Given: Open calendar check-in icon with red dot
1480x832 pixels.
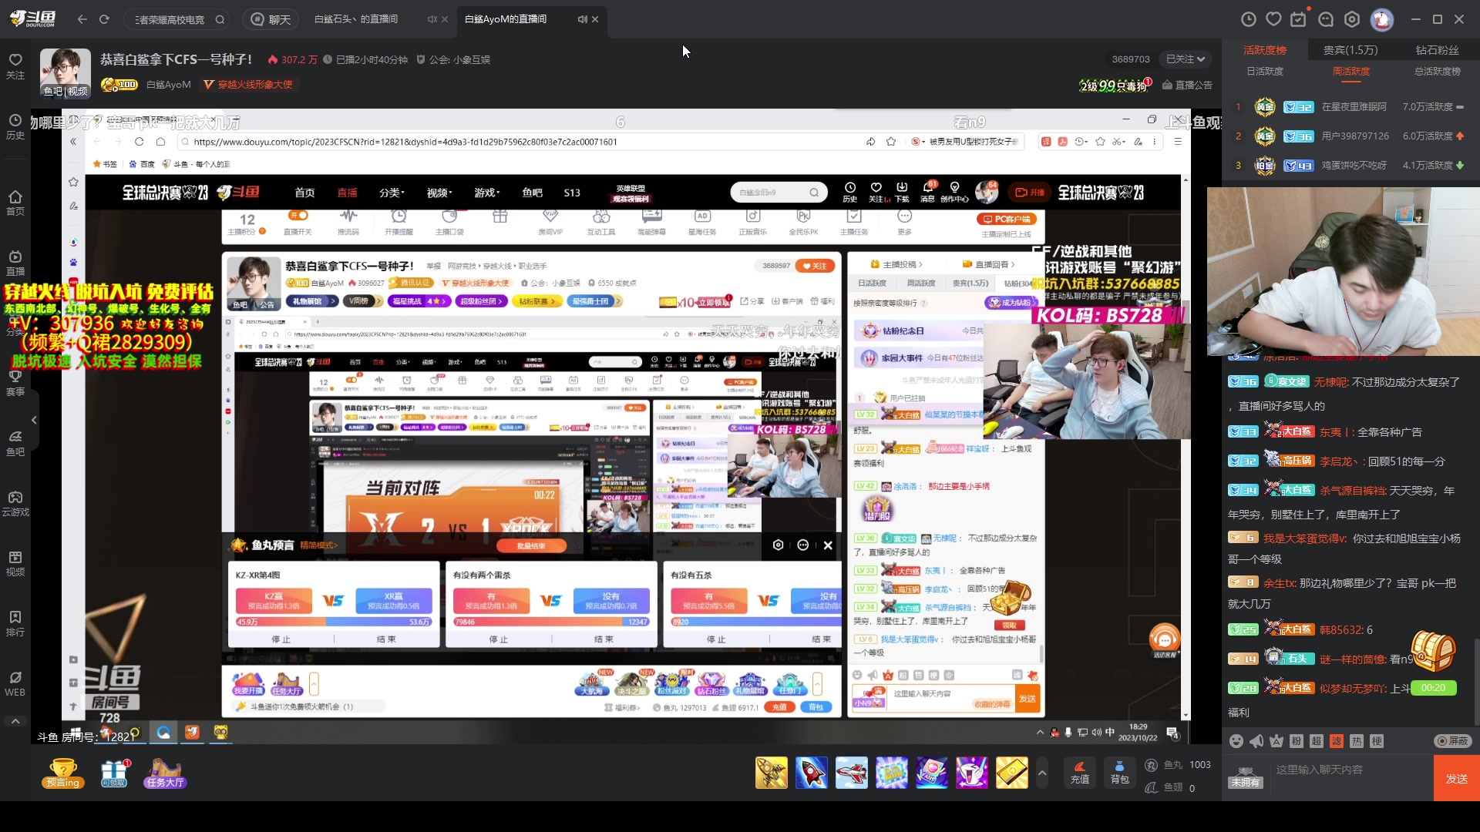Looking at the screenshot, I should tap(1299, 19).
